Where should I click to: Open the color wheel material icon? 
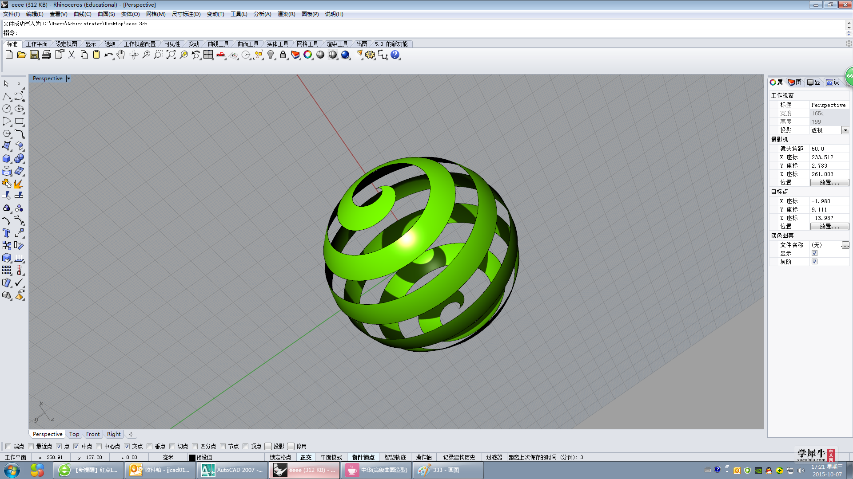(x=308, y=55)
